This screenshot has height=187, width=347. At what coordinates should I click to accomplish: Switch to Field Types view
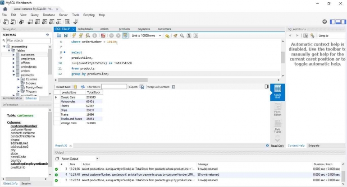[x=278, y=126]
